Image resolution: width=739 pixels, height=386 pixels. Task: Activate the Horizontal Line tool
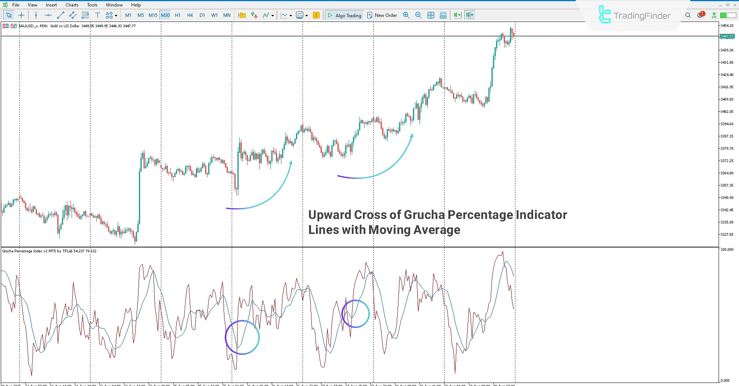[x=48, y=15]
